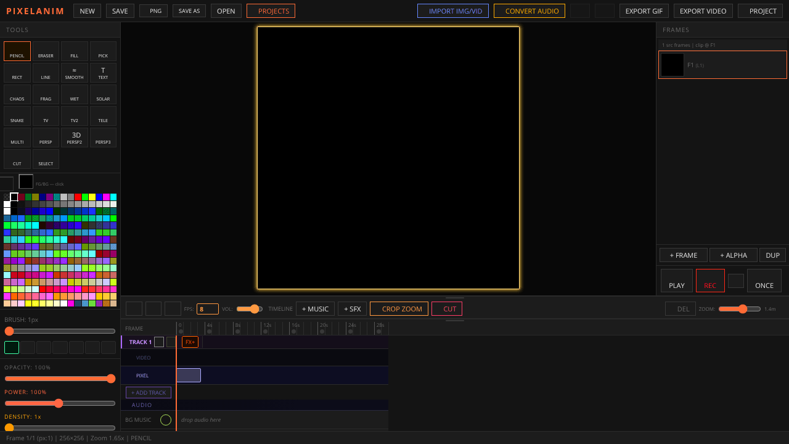Click the BG Music green circle indicator
This screenshot has width=789, height=444.
pos(166,420)
